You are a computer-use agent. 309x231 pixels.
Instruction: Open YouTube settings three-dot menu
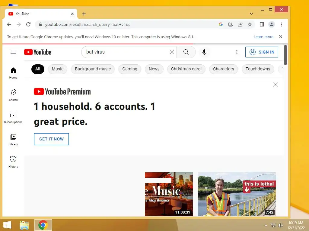click(x=237, y=52)
